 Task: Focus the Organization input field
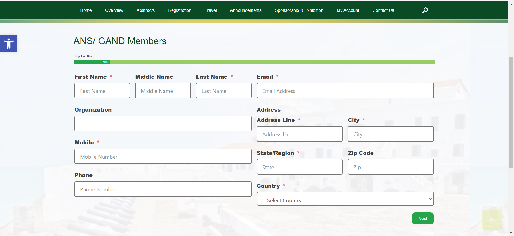163,124
